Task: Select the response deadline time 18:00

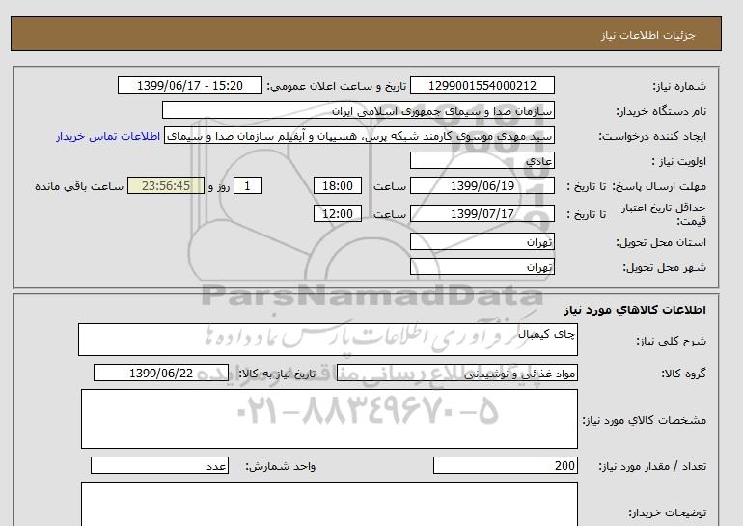Action: coord(338,185)
